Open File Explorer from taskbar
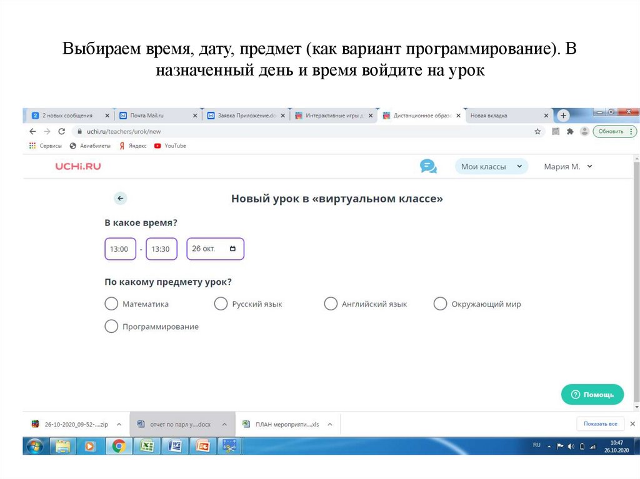Viewport: 640px width, 479px height. coord(62,447)
